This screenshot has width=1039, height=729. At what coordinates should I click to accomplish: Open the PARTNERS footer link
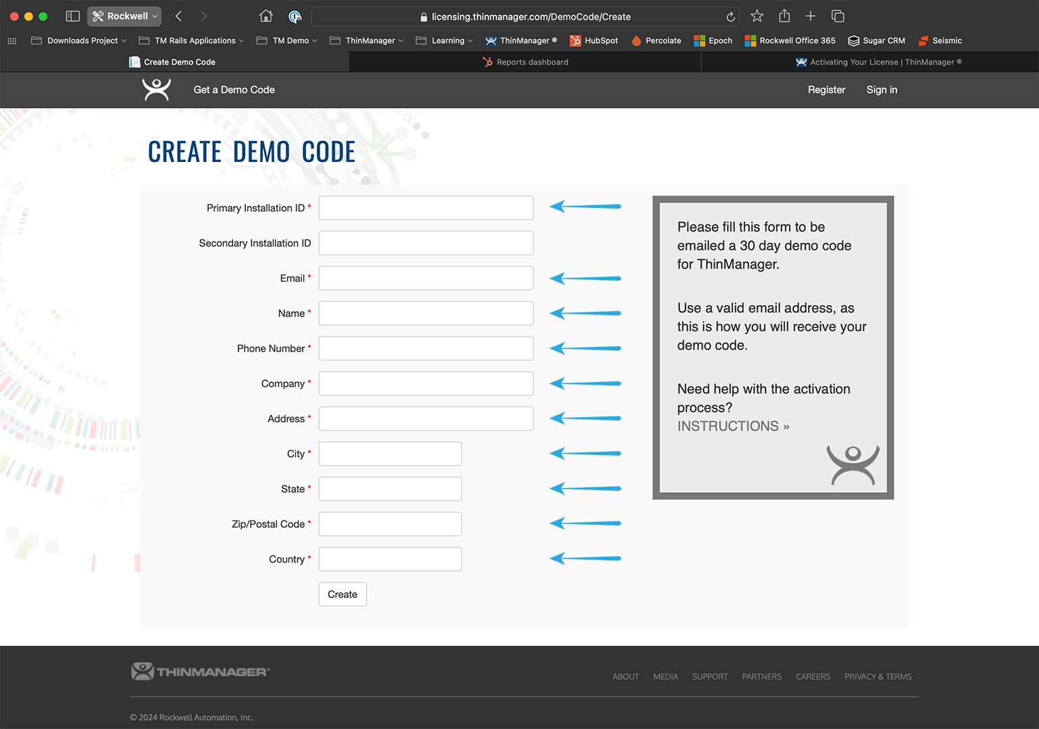tap(761, 676)
